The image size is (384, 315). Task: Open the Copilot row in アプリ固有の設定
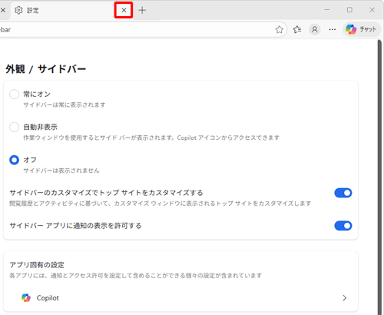[180, 298]
